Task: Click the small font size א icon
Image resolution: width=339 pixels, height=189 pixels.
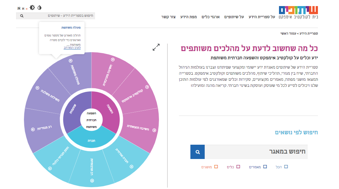Action: (26, 9)
